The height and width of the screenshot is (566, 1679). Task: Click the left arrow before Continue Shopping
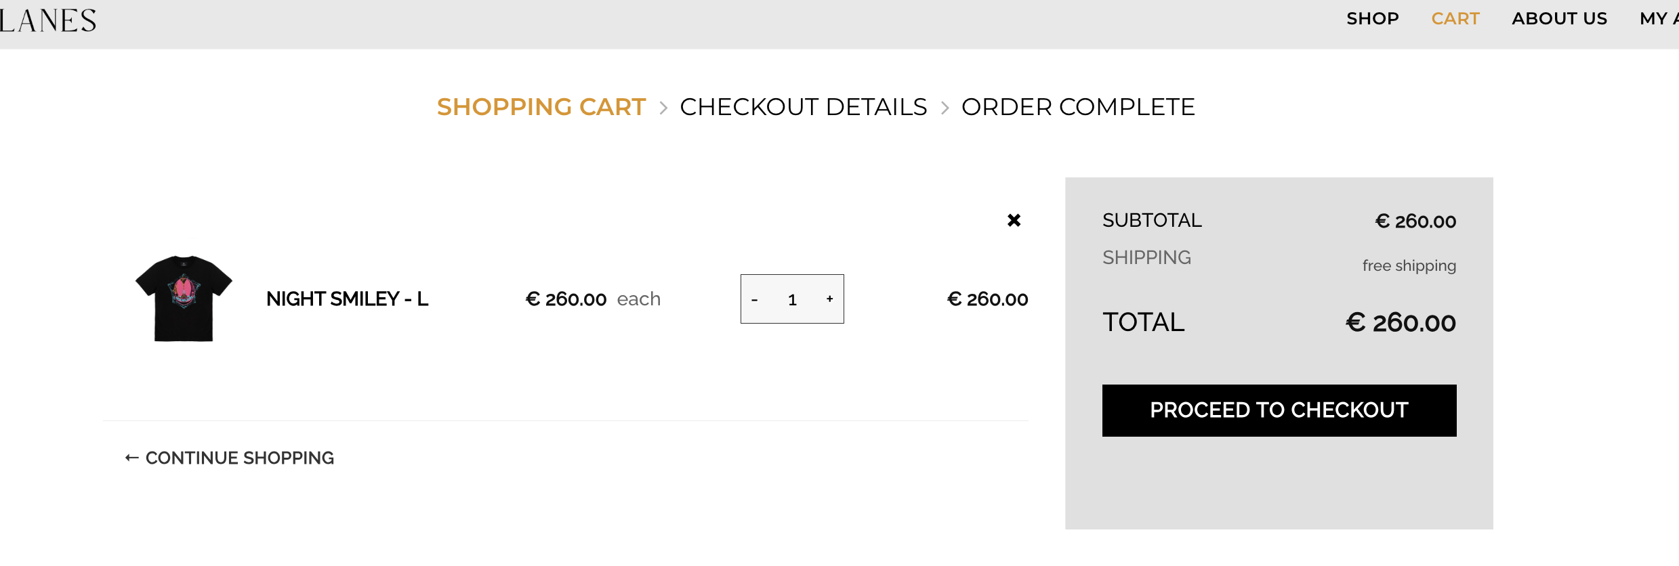point(132,458)
